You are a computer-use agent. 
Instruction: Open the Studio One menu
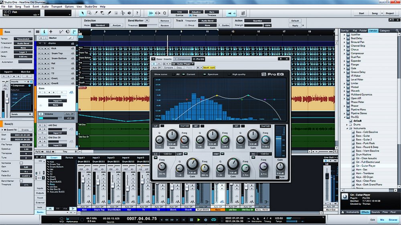91,7
